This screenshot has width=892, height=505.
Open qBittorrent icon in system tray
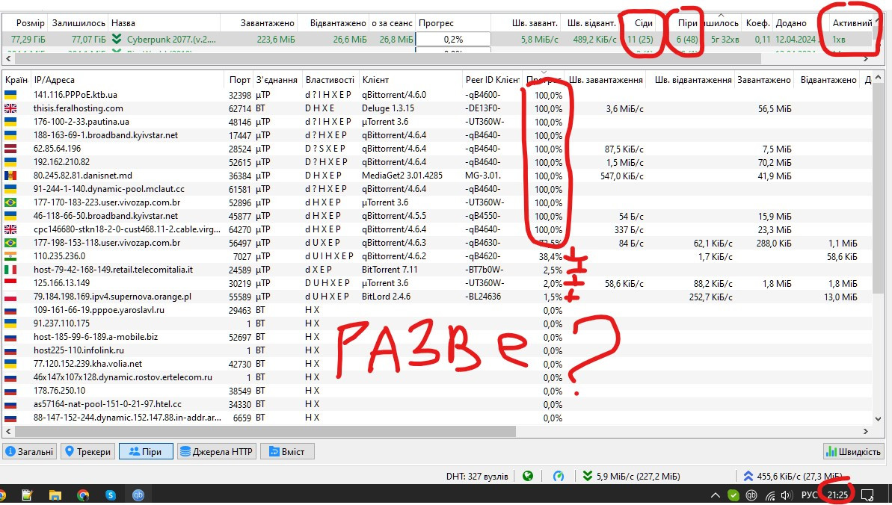751,495
